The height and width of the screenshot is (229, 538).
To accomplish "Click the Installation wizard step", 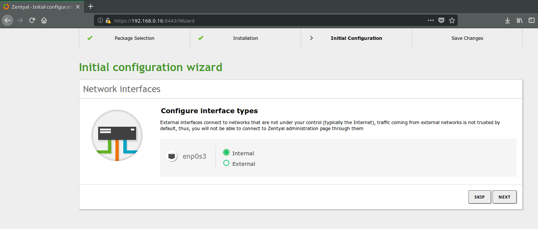I will click(246, 38).
